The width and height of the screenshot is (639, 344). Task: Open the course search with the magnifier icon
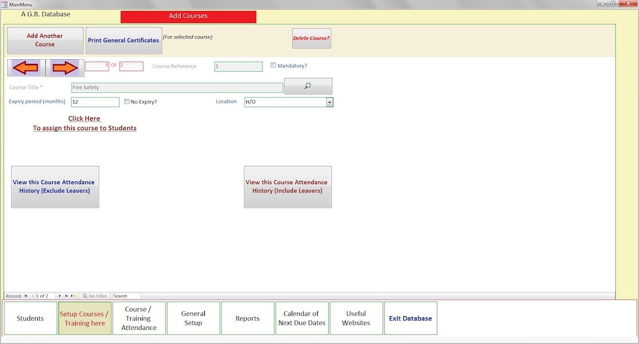[308, 86]
